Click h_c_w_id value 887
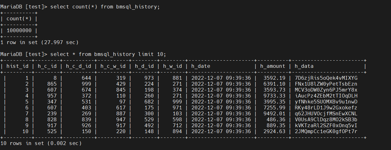The image size is (391, 150). 121,114
